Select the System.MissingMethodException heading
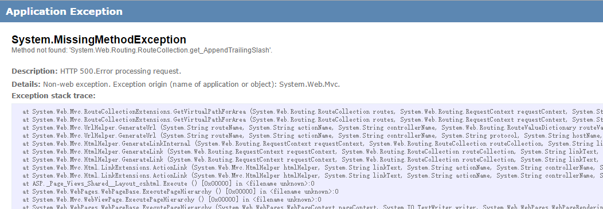This screenshot has height=209, width=603. pyautogui.click(x=99, y=39)
